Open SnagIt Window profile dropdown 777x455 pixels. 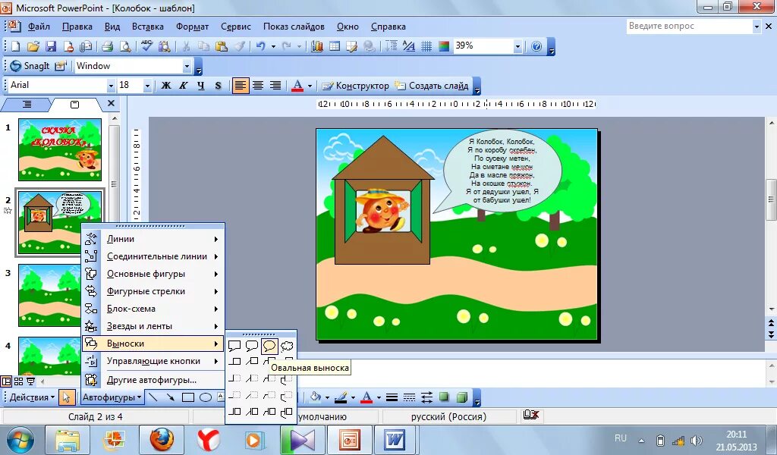coord(187,66)
